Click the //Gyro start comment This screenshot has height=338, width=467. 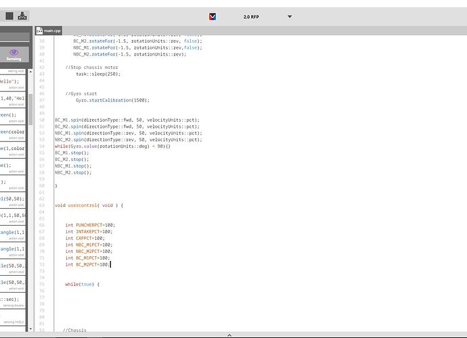coord(81,93)
